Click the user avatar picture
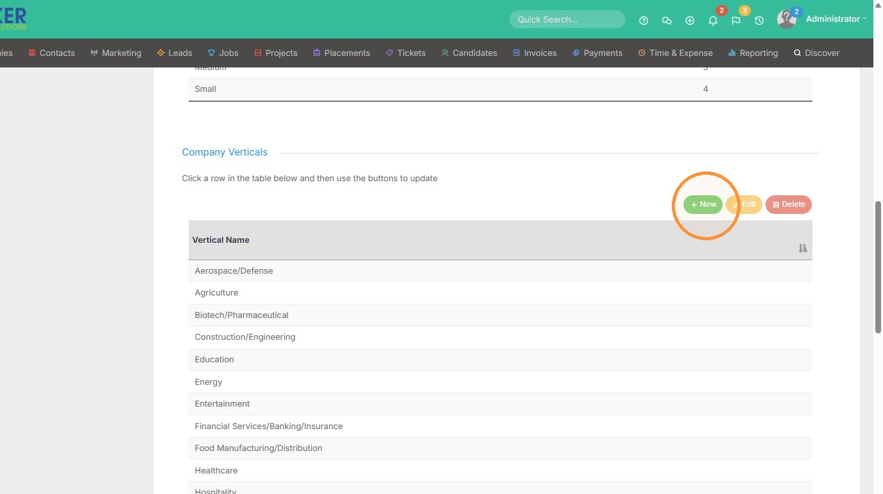883x494 pixels. click(x=787, y=19)
